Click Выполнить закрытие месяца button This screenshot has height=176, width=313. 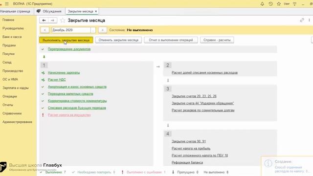coord(66,40)
